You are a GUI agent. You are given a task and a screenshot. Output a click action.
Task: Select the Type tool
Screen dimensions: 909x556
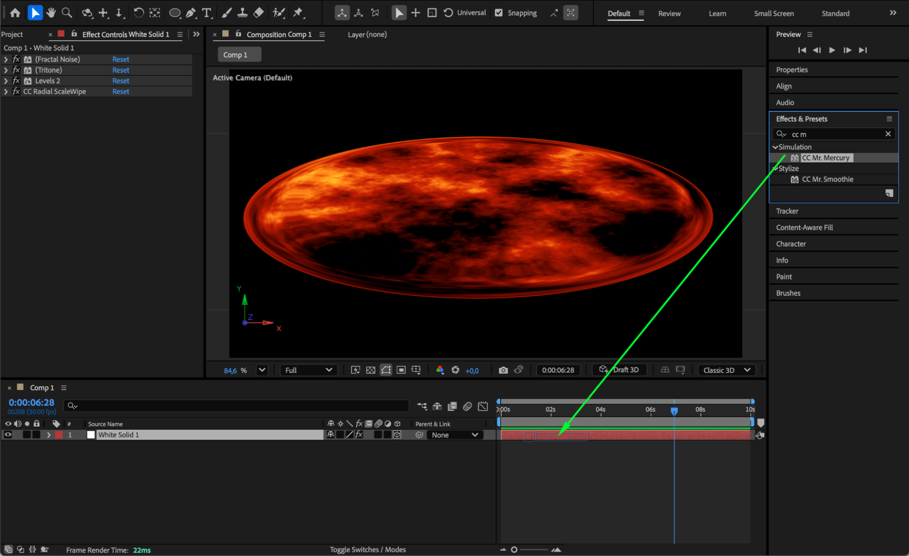pyautogui.click(x=207, y=13)
